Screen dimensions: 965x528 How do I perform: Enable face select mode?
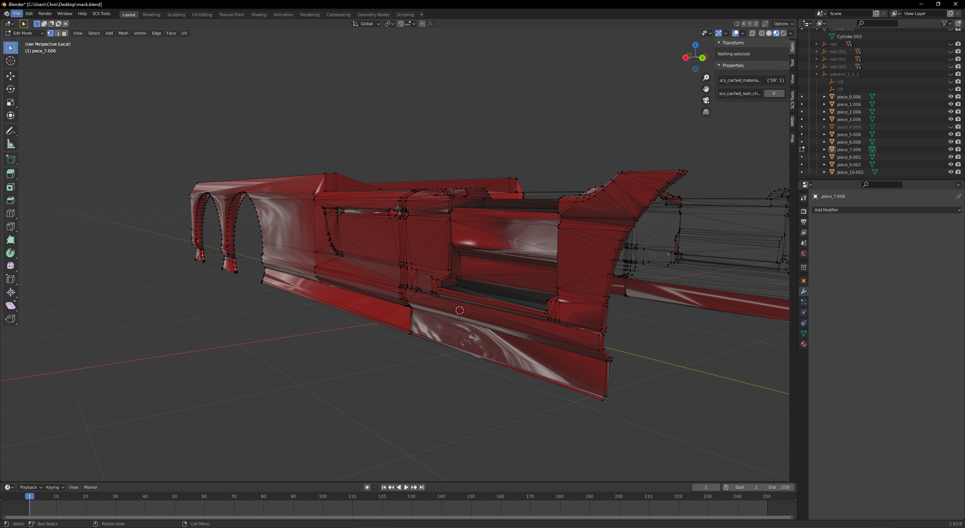[x=65, y=33]
